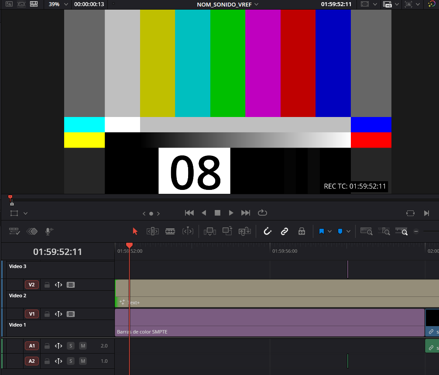Click the V2 track destination button
The height and width of the screenshot is (375, 439).
point(31,284)
